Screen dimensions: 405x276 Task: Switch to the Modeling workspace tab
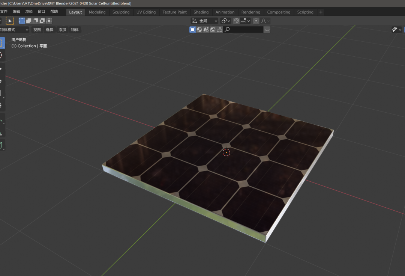pos(97,12)
